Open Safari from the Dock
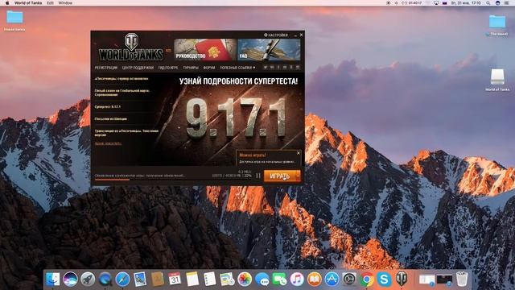This screenshot has height=290, width=515. tap(123, 280)
